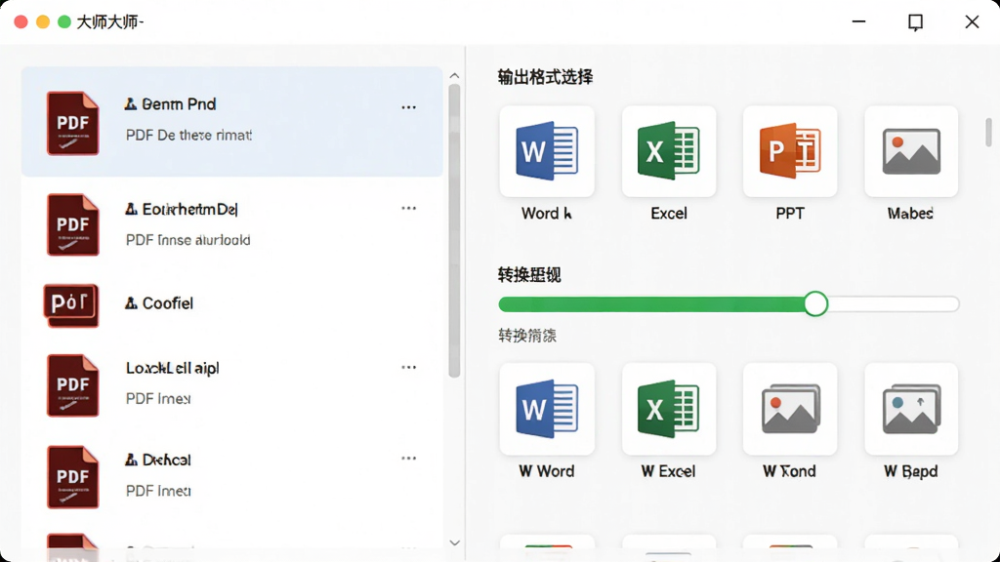Click the file list scroll-up arrow
The height and width of the screenshot is (562, 1000).
pos(454,76)
